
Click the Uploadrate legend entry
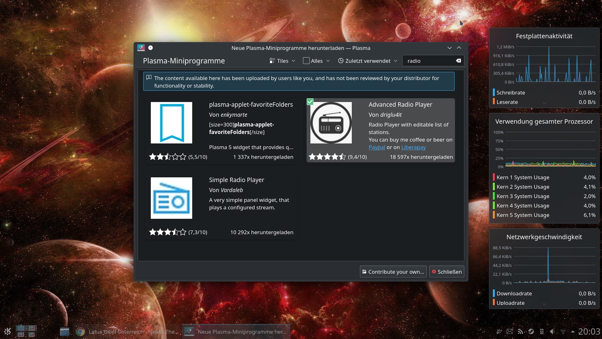tap(544, 303)
